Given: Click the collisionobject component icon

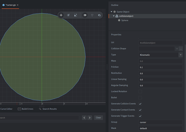Looking at the screenshot, I should tap(117, 16).
